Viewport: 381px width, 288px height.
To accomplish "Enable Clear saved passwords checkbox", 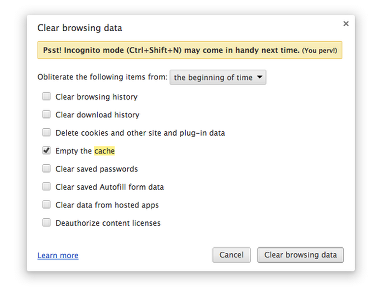I will (47, 168).
